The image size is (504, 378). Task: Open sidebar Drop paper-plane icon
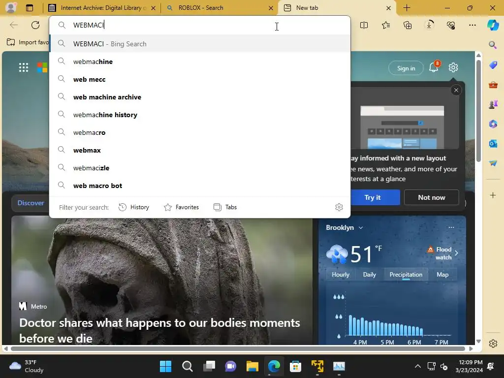click(493, 163)
